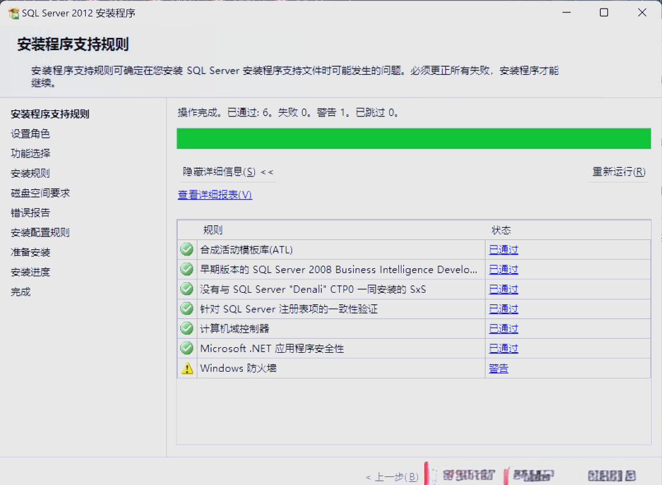Open 已通过 status for 注册表项的一致性验证

(x=503, y=309)
